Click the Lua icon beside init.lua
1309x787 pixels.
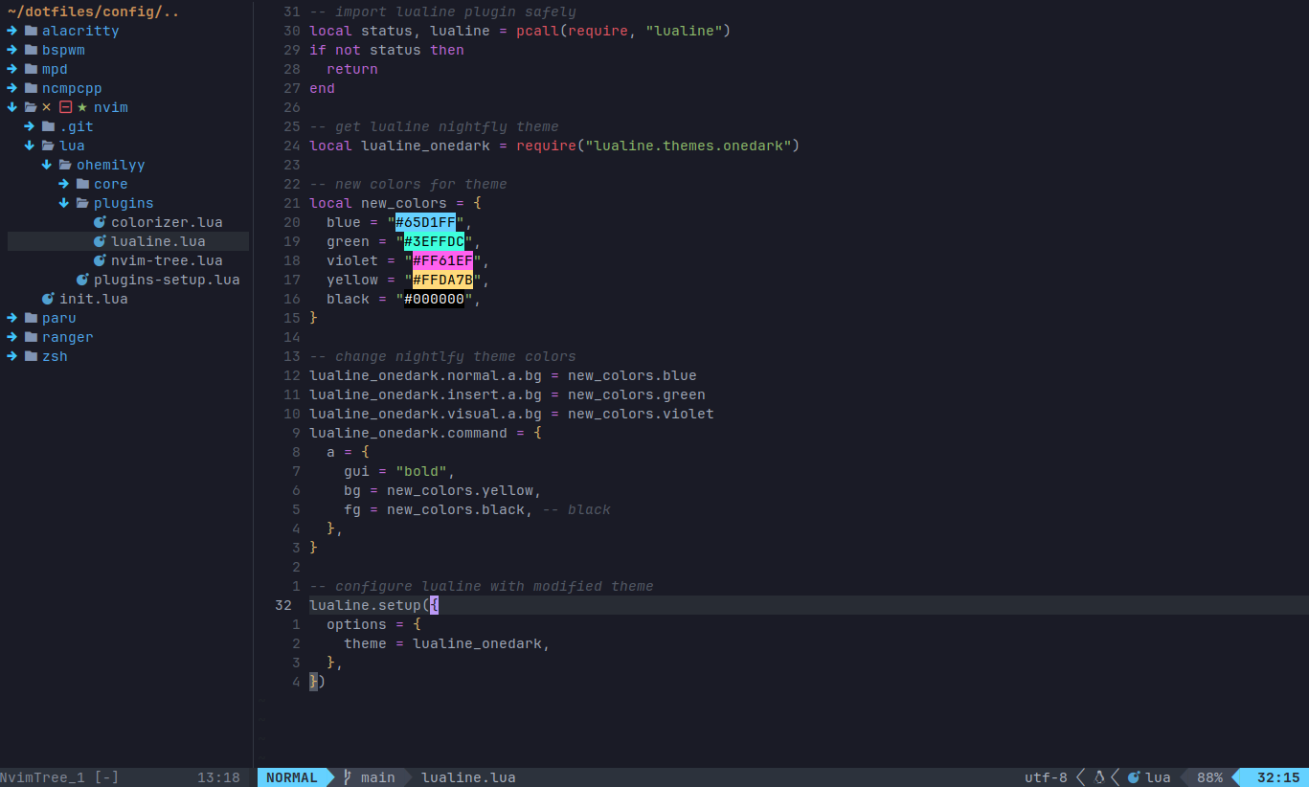point(48,299)
